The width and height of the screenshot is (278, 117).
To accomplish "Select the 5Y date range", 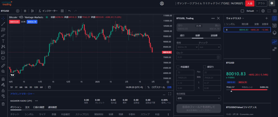I will (11, 87).
